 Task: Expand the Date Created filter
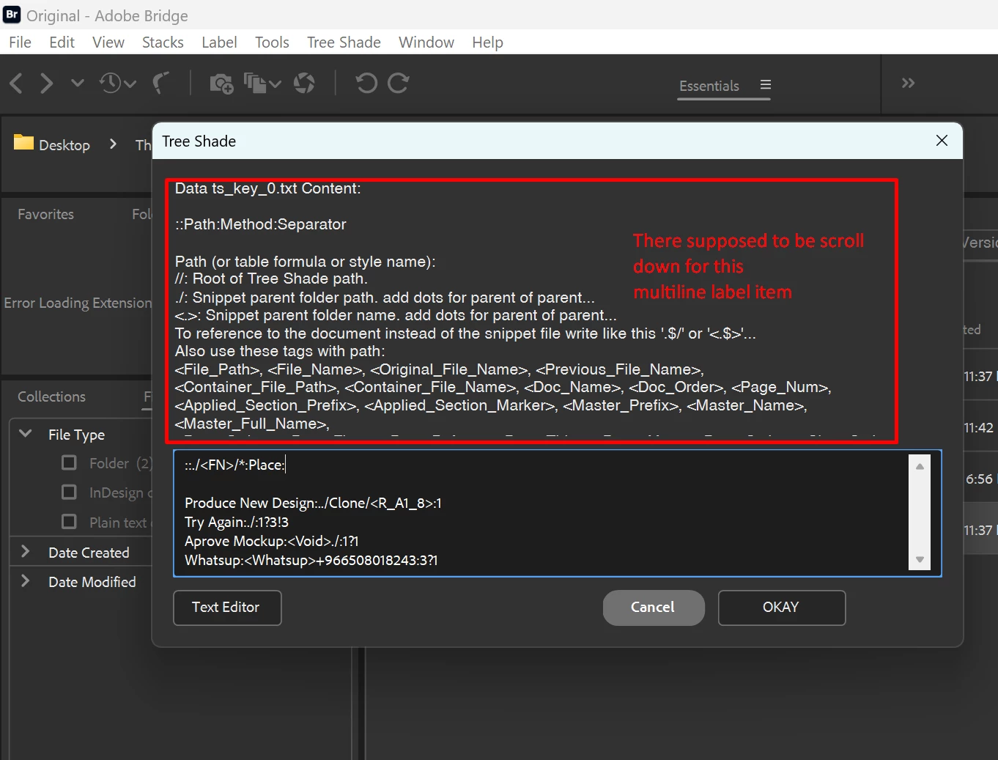point(26,552)
